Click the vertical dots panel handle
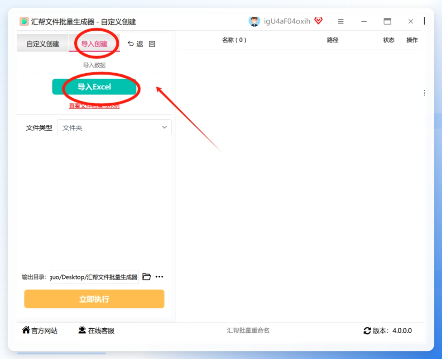 coord(424,93)
